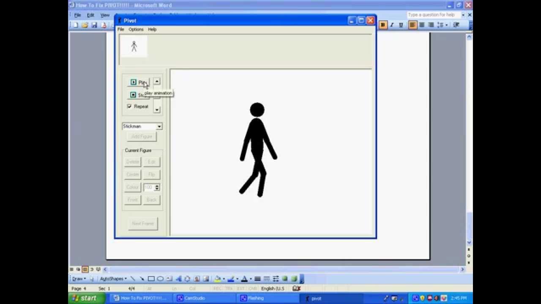541x304 pixels.
Task: Open the Arrow Style icon
Action: pyautogui.click(x=276, y=279)
